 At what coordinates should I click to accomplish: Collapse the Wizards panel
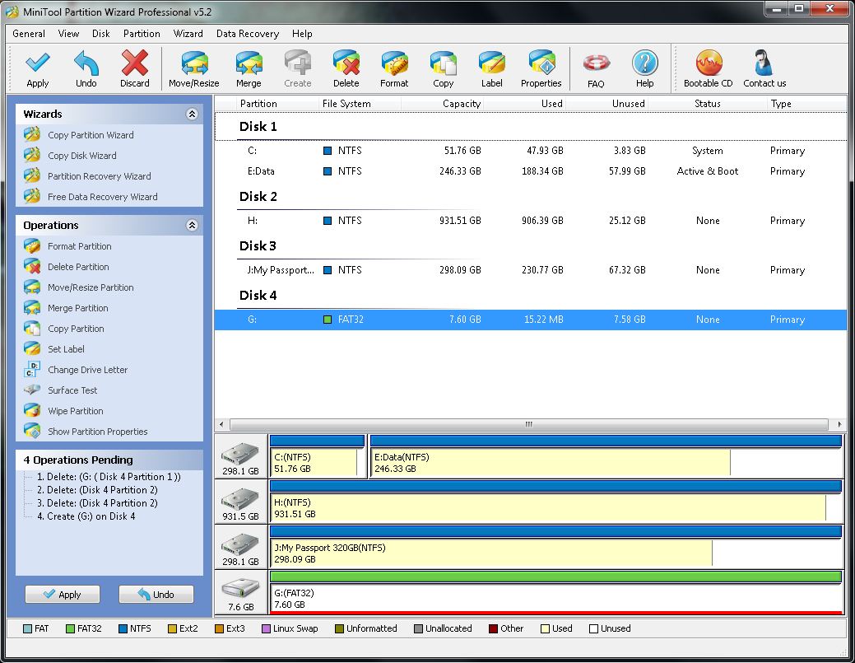click(192, 114)
